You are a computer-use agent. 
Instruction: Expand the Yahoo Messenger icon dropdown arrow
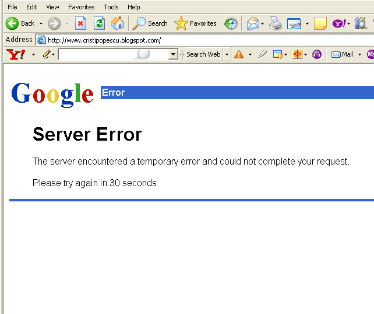(x=349, y=24)
